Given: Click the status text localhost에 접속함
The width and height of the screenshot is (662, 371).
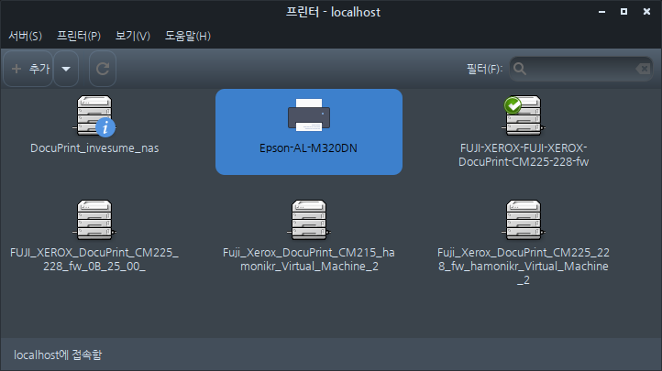Looking at the screenshot, I should tap(58, 355).
